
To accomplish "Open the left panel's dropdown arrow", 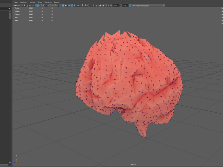I will (x=9, y=9).
